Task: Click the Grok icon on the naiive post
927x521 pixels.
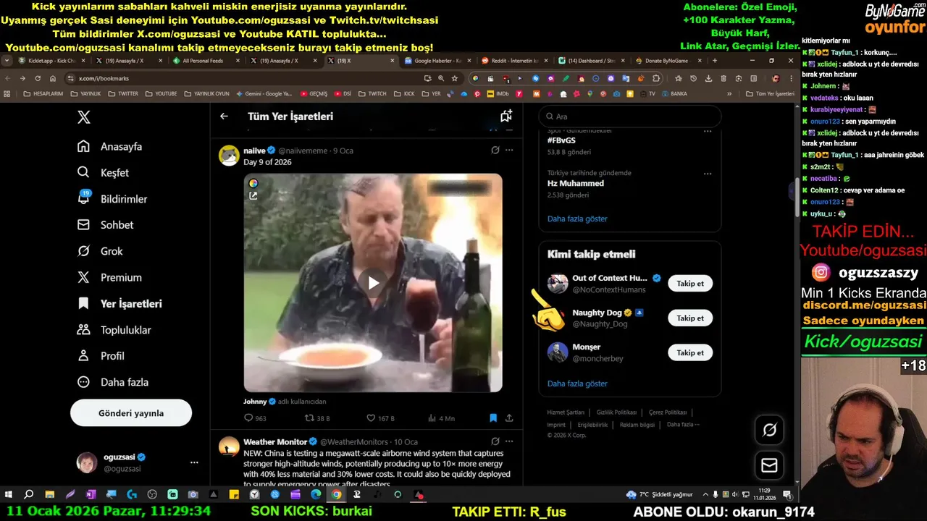Action: 495,151
